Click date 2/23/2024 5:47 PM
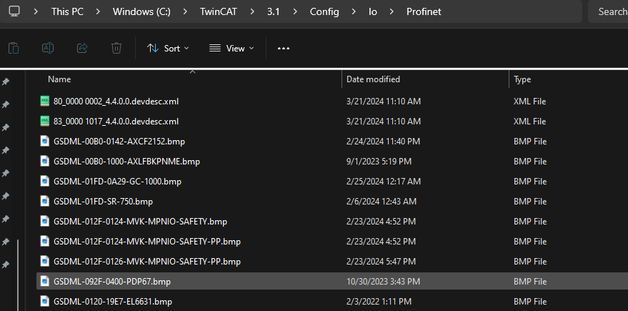Viewport: 628px width, 311px height. [x=381, y=262]
